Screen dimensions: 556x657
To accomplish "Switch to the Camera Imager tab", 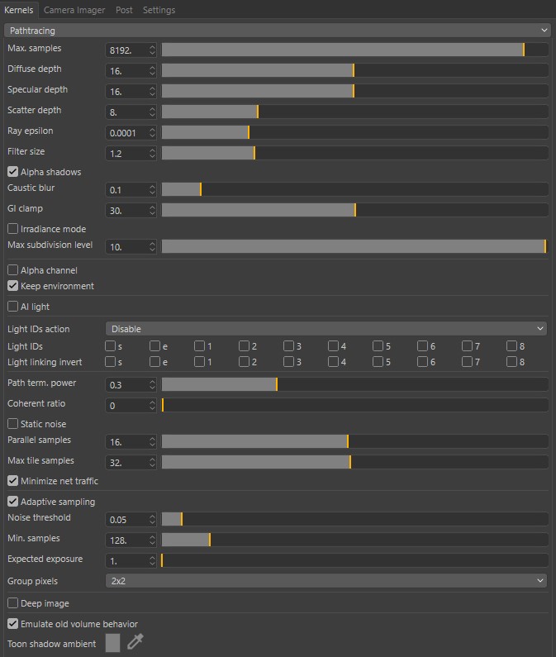I will 74,10.
